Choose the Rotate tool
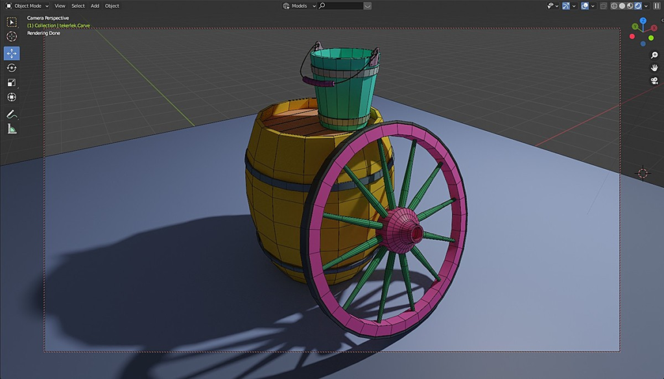Image resolution: width=664 pixels, height=379 pixels. click(12, 67)
